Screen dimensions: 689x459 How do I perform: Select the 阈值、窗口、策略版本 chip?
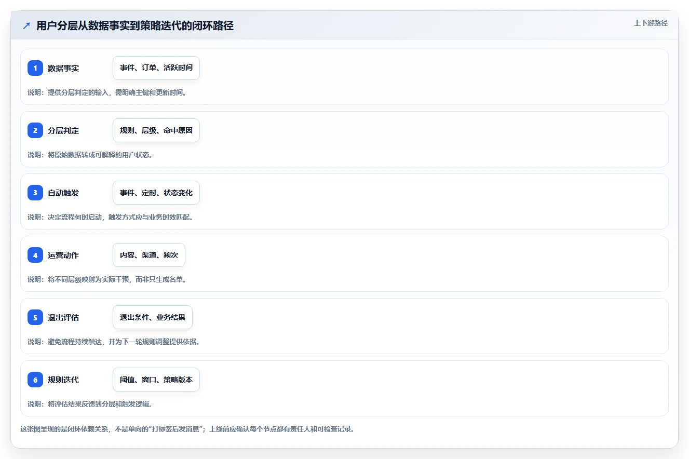click(156, 380)
